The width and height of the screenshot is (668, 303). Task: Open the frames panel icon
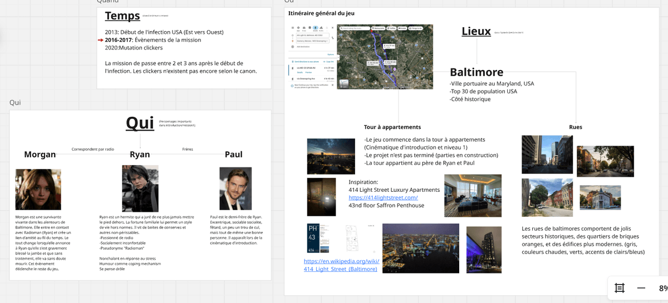pyautogui.click(x=619, y=288)
